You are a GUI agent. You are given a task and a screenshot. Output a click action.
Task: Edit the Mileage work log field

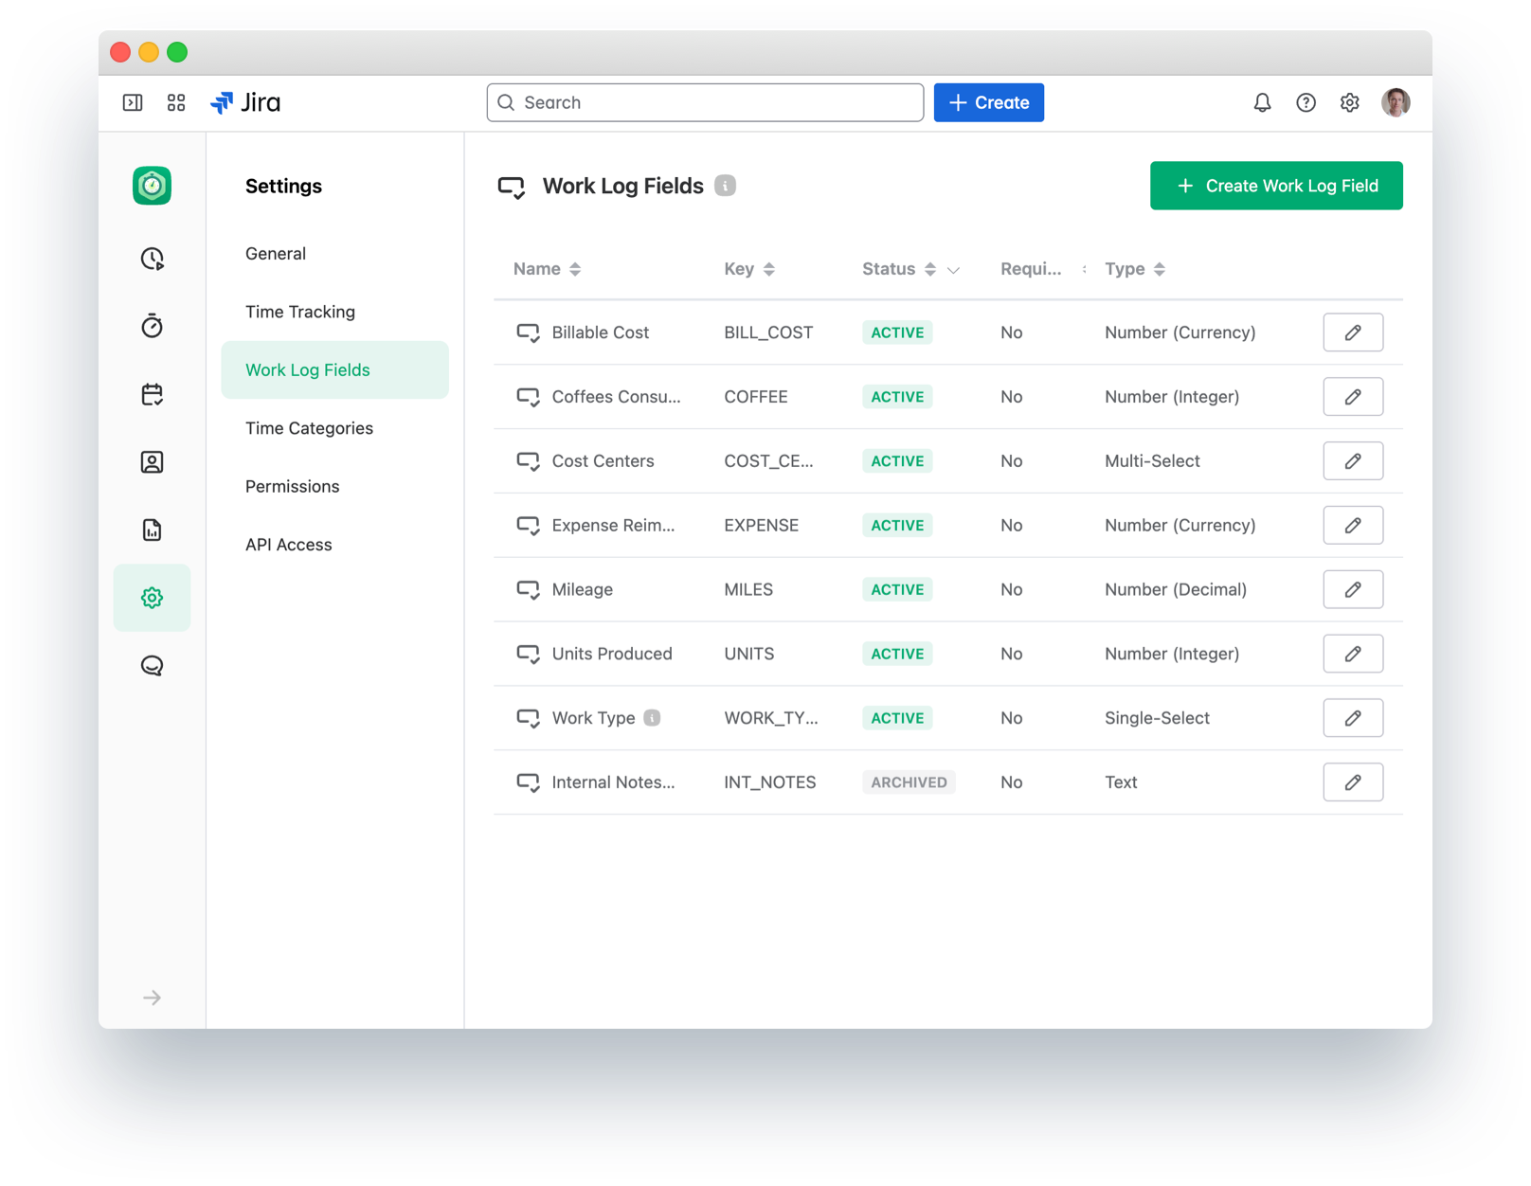click(x=1352, y=589)
